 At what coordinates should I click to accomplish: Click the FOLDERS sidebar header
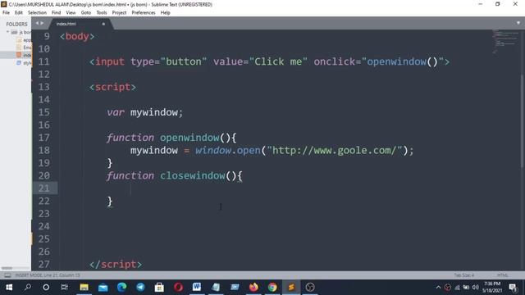(x=16, y=24)
